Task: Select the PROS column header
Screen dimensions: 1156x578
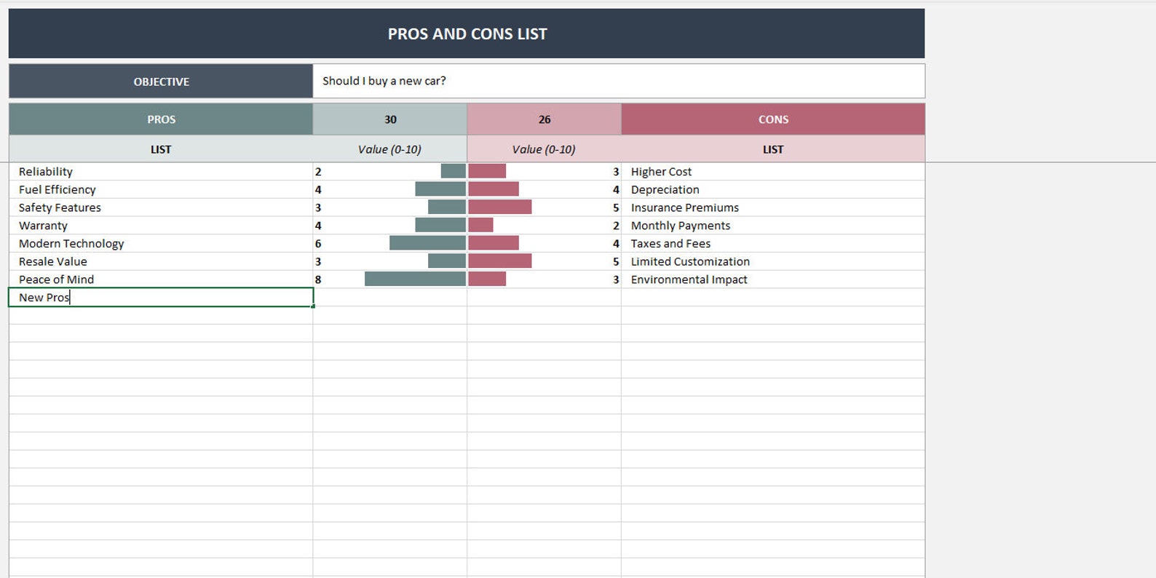Action: [161, 119]
